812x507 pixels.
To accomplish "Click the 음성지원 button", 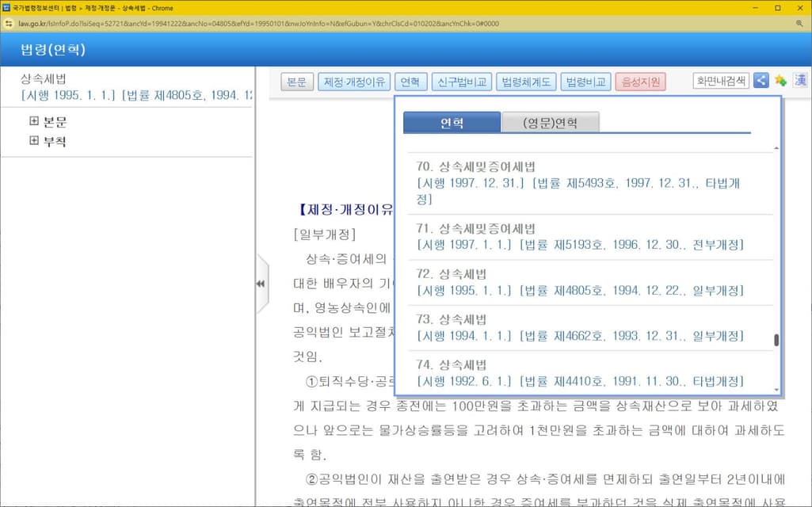I will [x=640, y=82].
